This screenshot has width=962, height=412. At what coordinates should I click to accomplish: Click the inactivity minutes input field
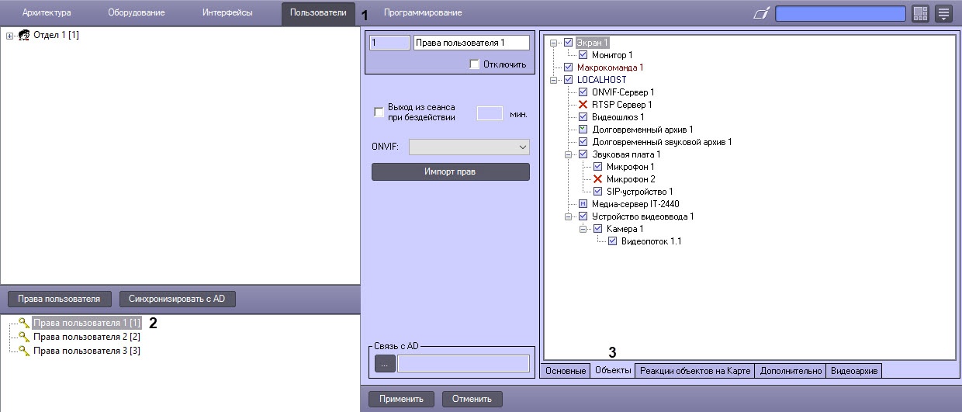(x=490, y=113)
